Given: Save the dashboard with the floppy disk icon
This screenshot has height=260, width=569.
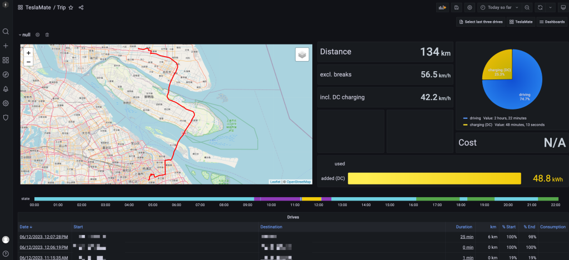Looking at the screenshot, I should [456, 8].
